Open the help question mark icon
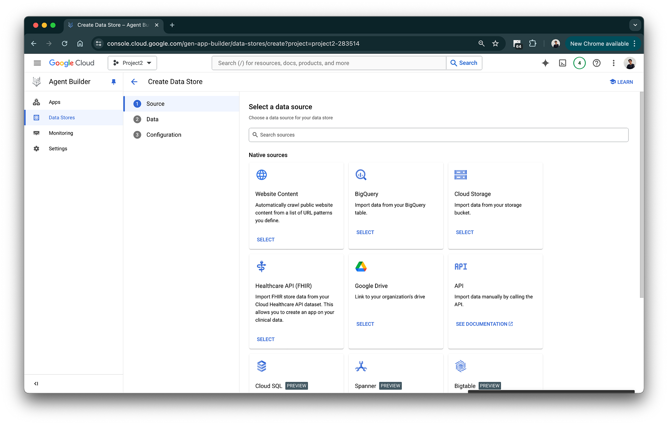The width and height of the screenshot is (668, 425). pyautogui.click(x=597, y=63)
